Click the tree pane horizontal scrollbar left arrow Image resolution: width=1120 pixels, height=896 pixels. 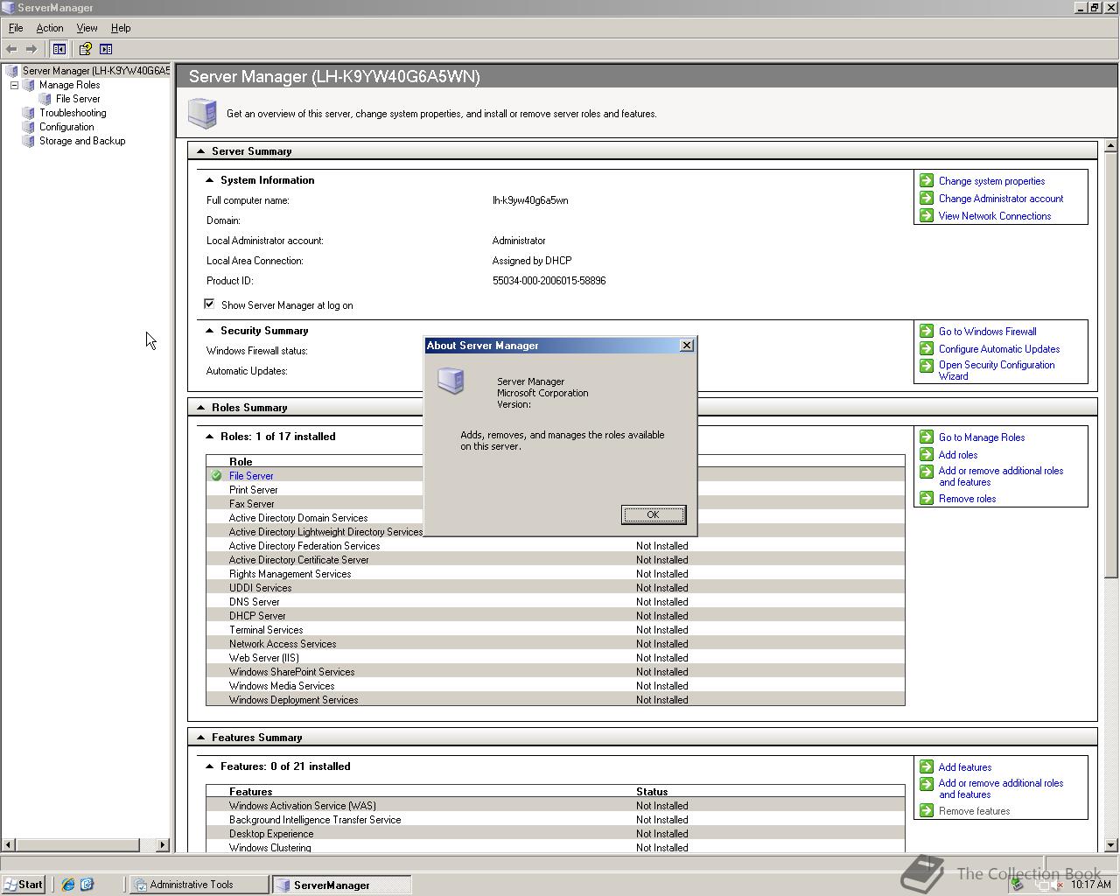pos(9,844)
